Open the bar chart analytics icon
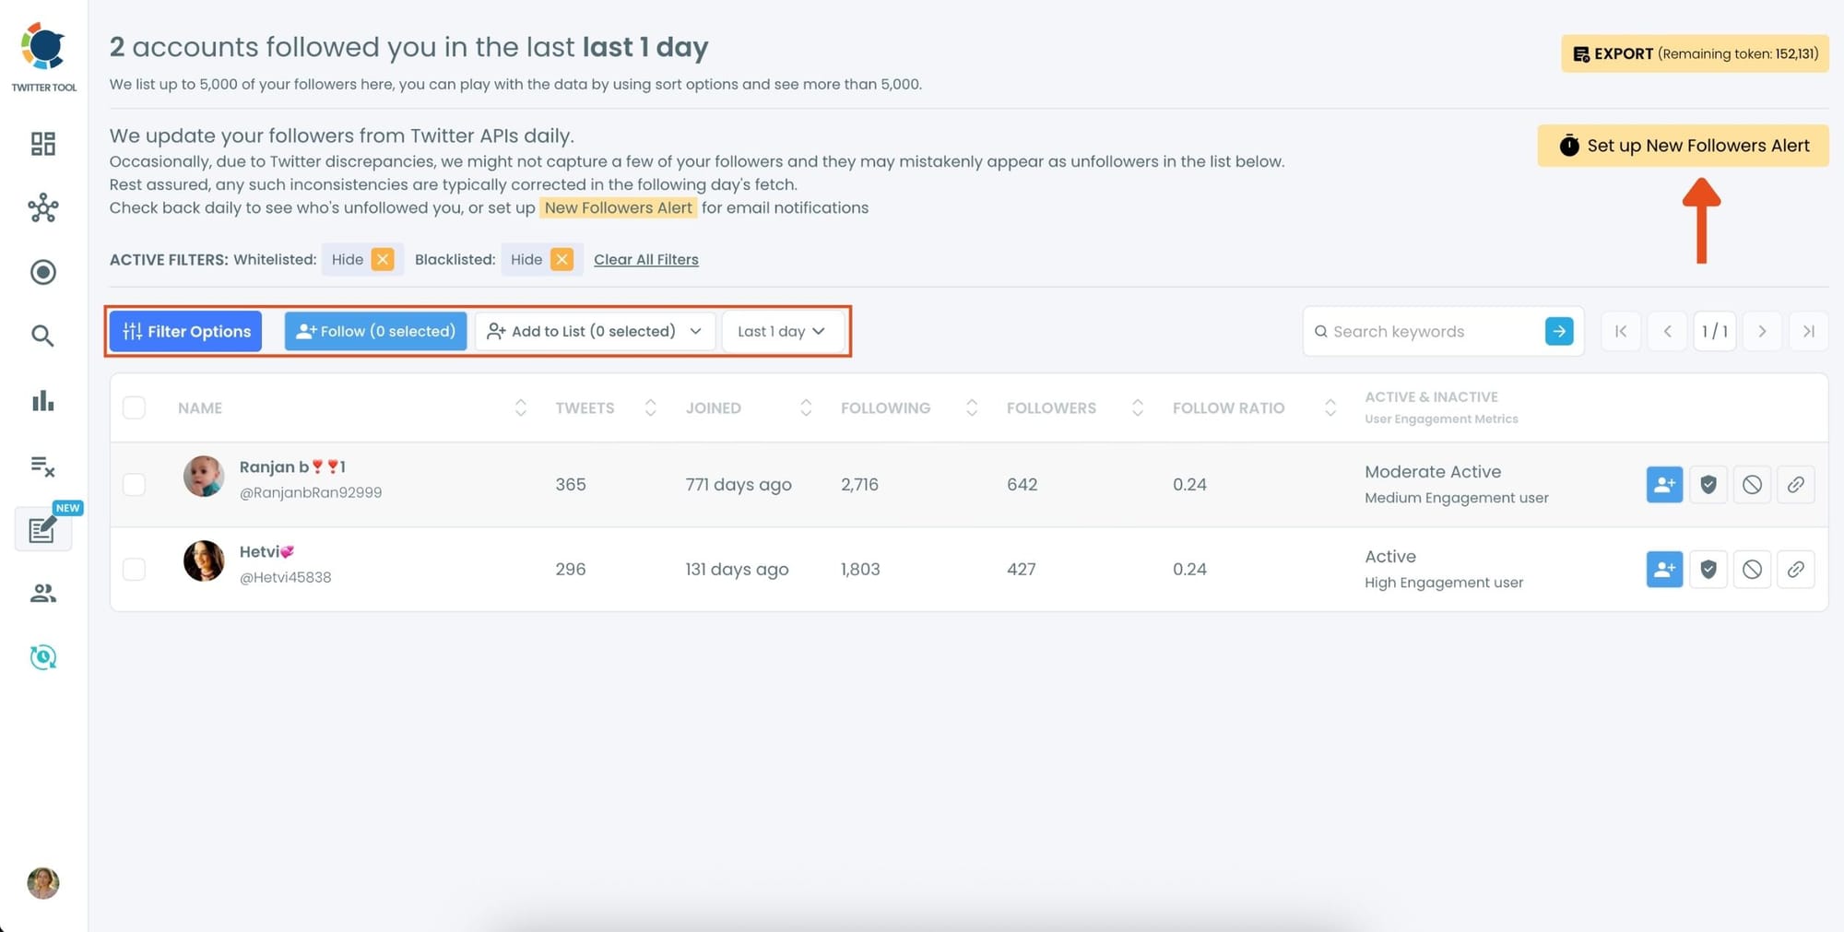Screen dimensions: 1844x932 click(x=43, y=401)
